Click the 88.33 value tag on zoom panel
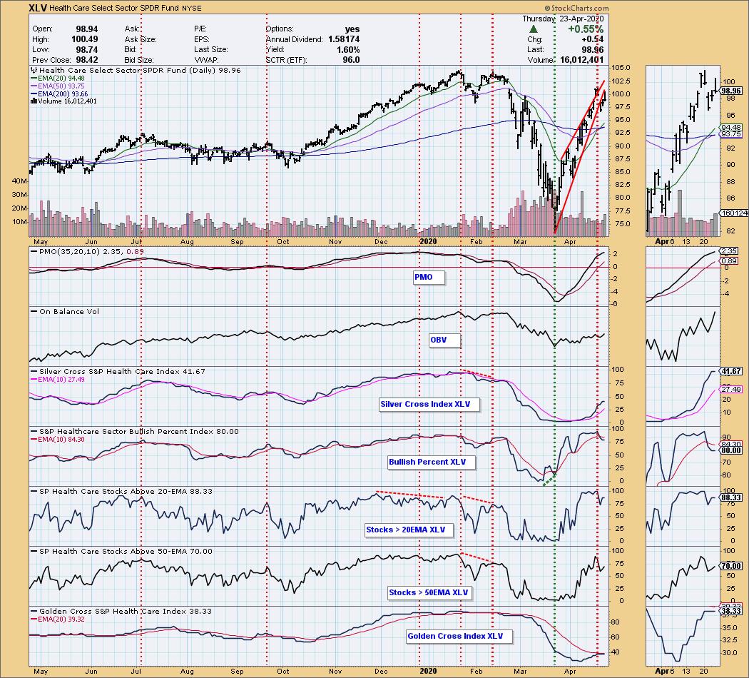This screenshot has width=749, height=678. (x=731, y=498)
